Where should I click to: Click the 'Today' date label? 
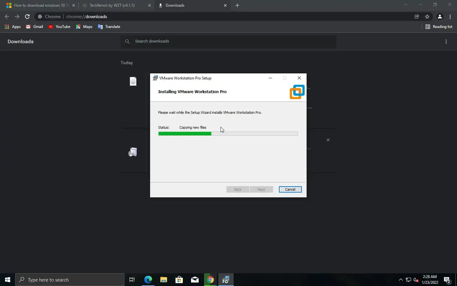coord(127,63)
